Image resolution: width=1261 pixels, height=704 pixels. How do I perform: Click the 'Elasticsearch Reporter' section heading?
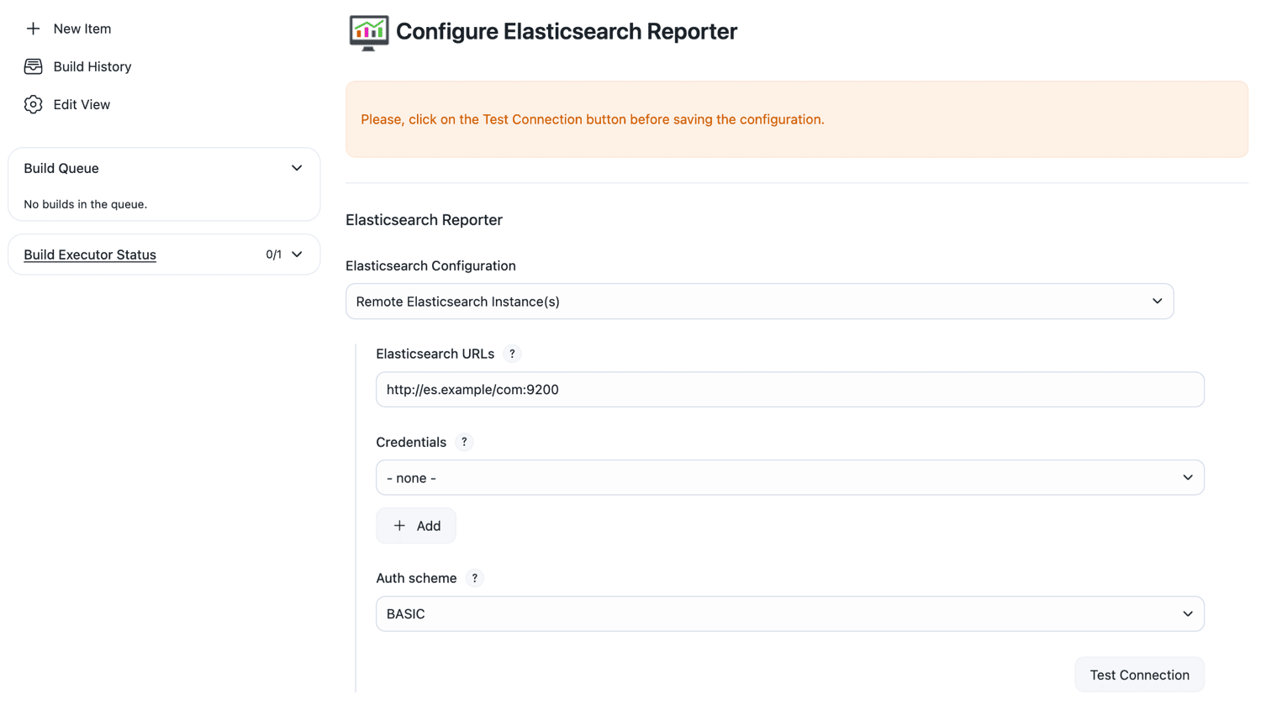point(424,220)
